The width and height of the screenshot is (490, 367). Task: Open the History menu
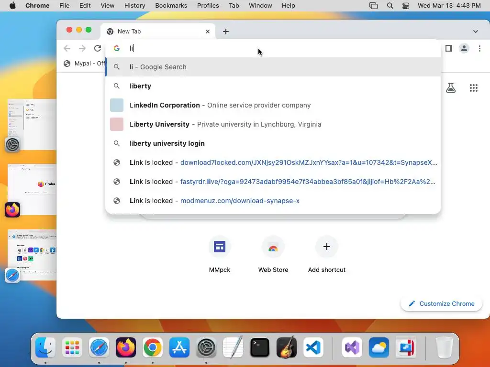point(134,6)
